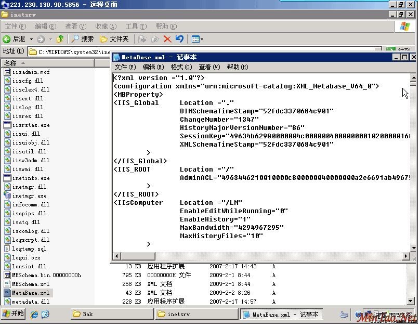This screenshot has width=420, height=326.
Task: Click the Start (开始) button
Action: [13, 314]
